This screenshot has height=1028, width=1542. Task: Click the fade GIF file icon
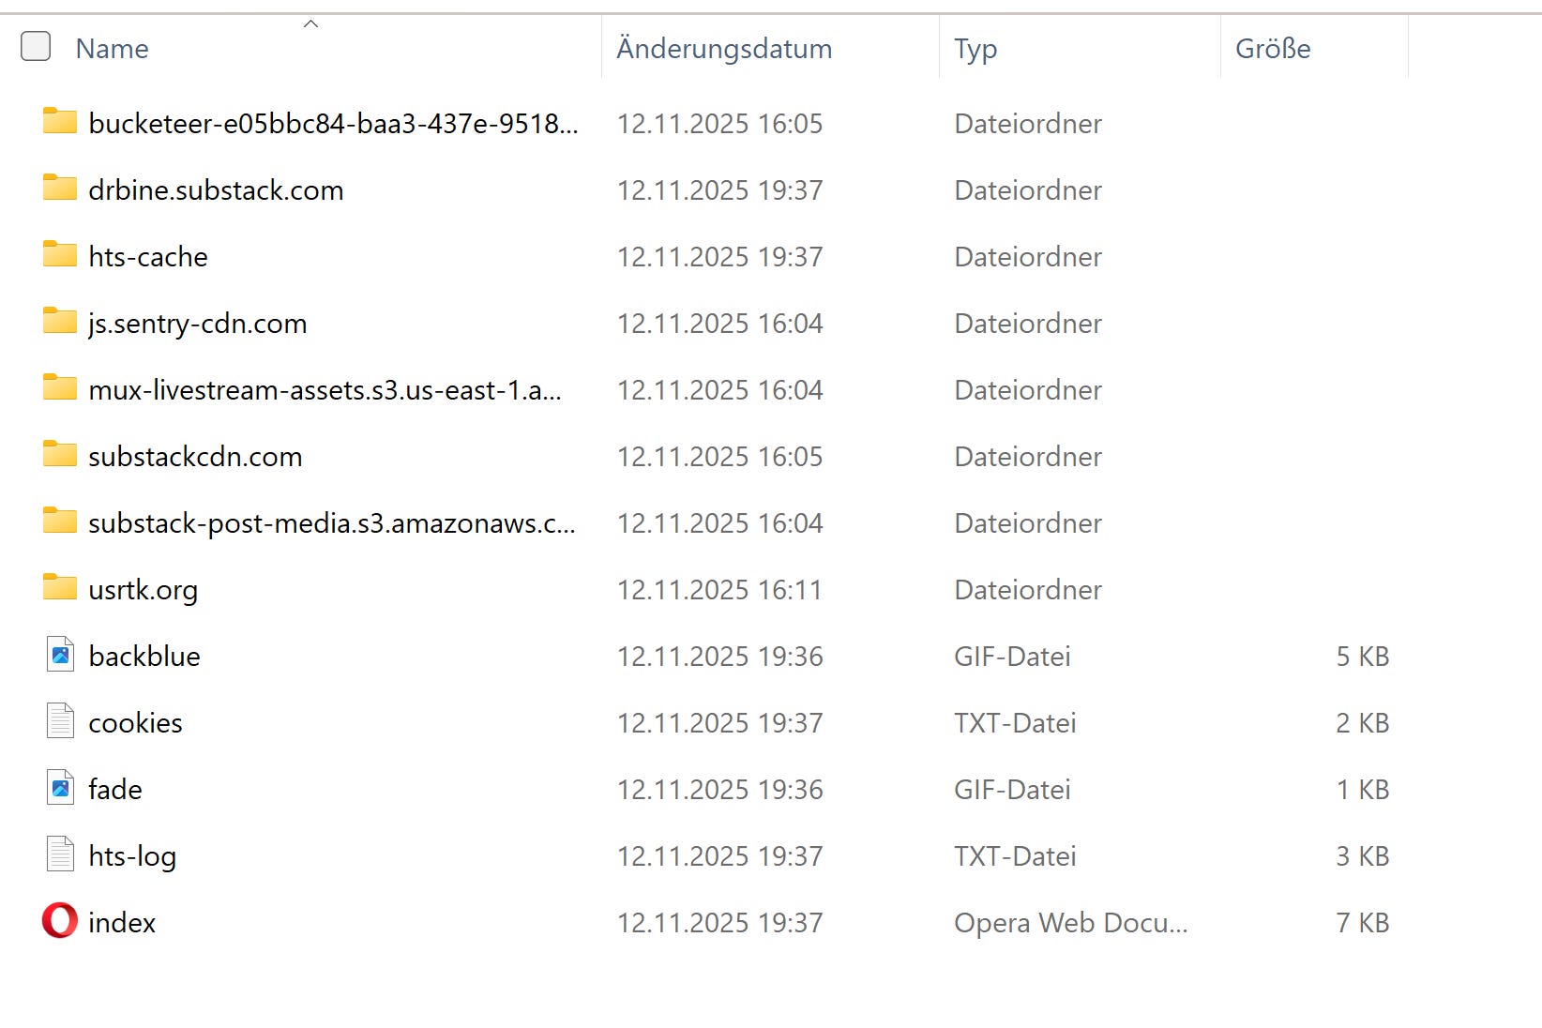point(60,788)
